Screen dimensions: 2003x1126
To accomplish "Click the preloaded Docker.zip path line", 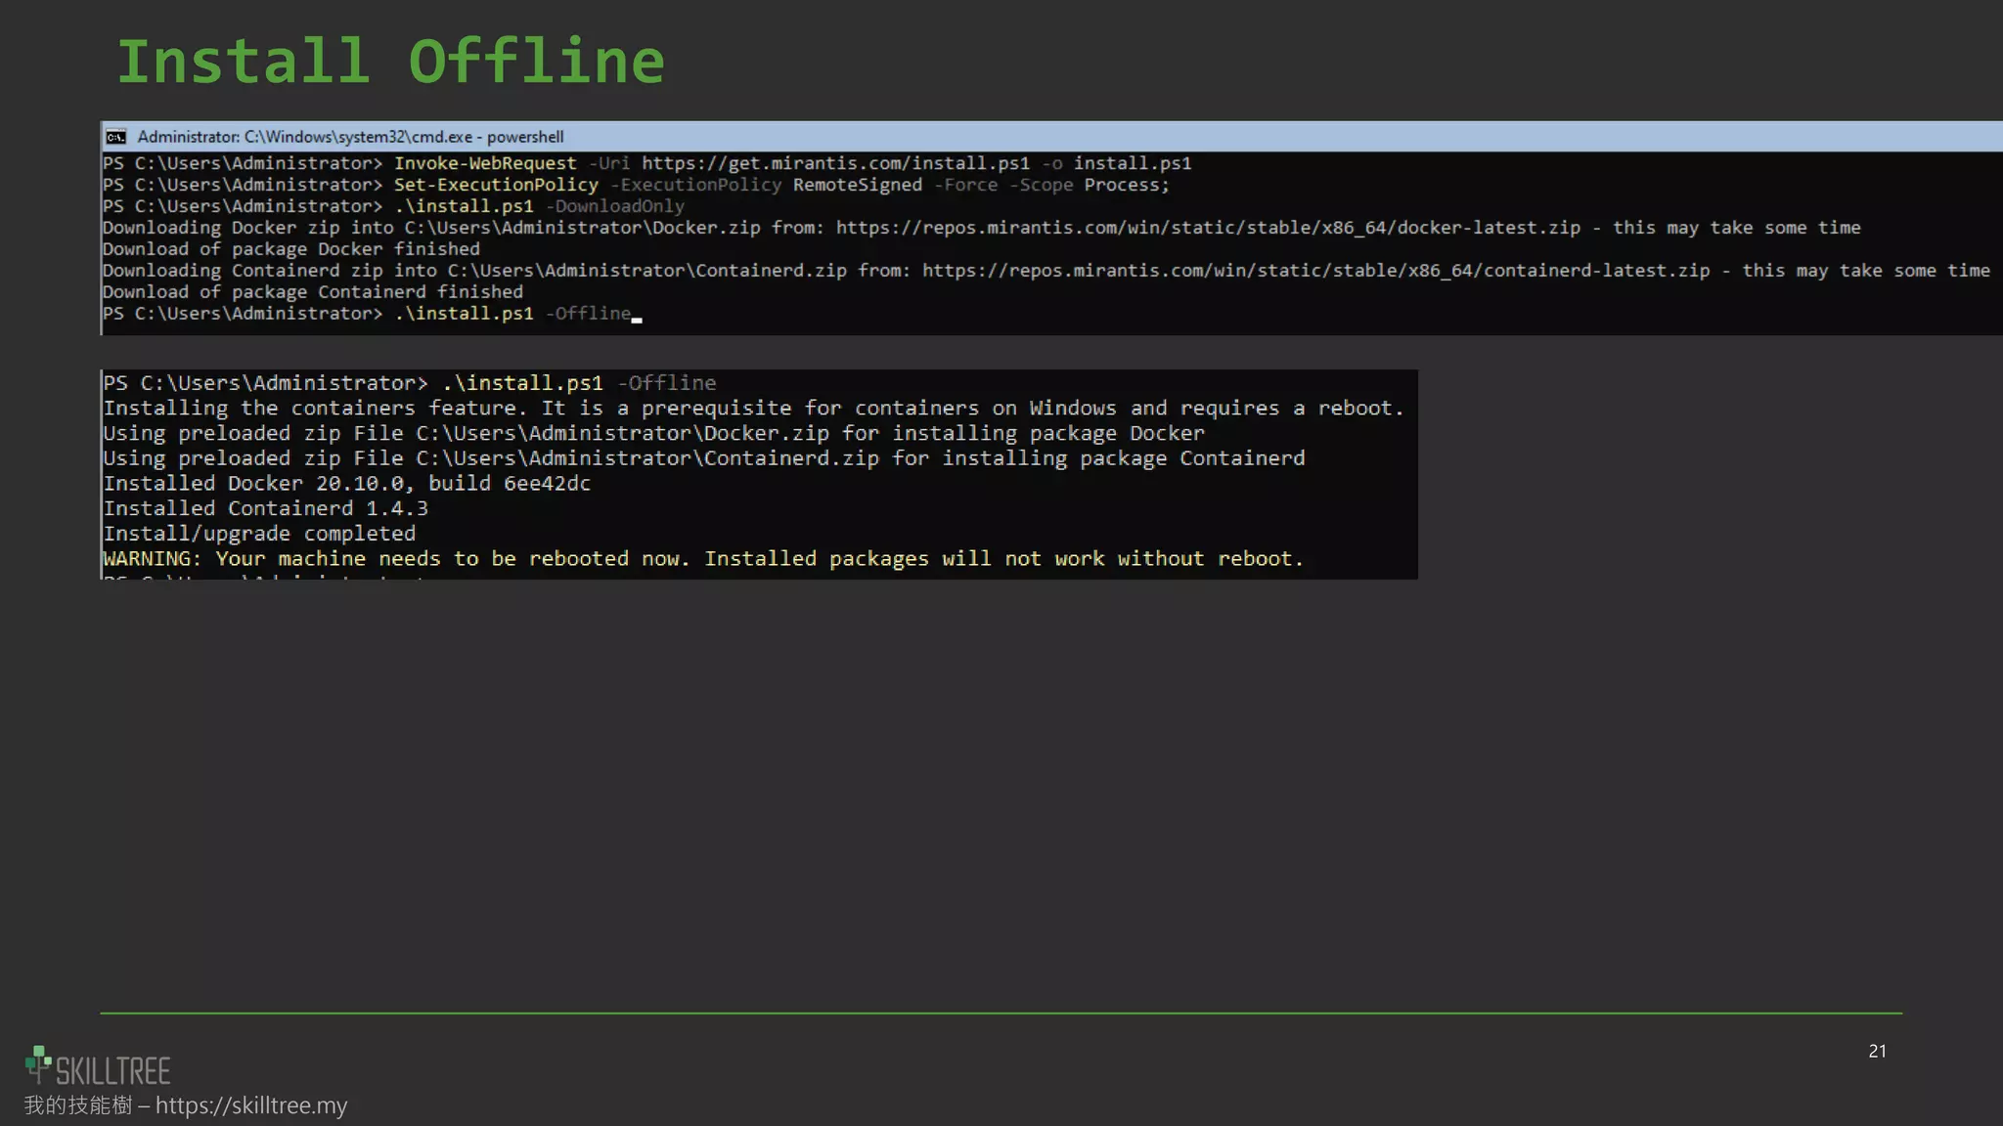I will point(653,433).
